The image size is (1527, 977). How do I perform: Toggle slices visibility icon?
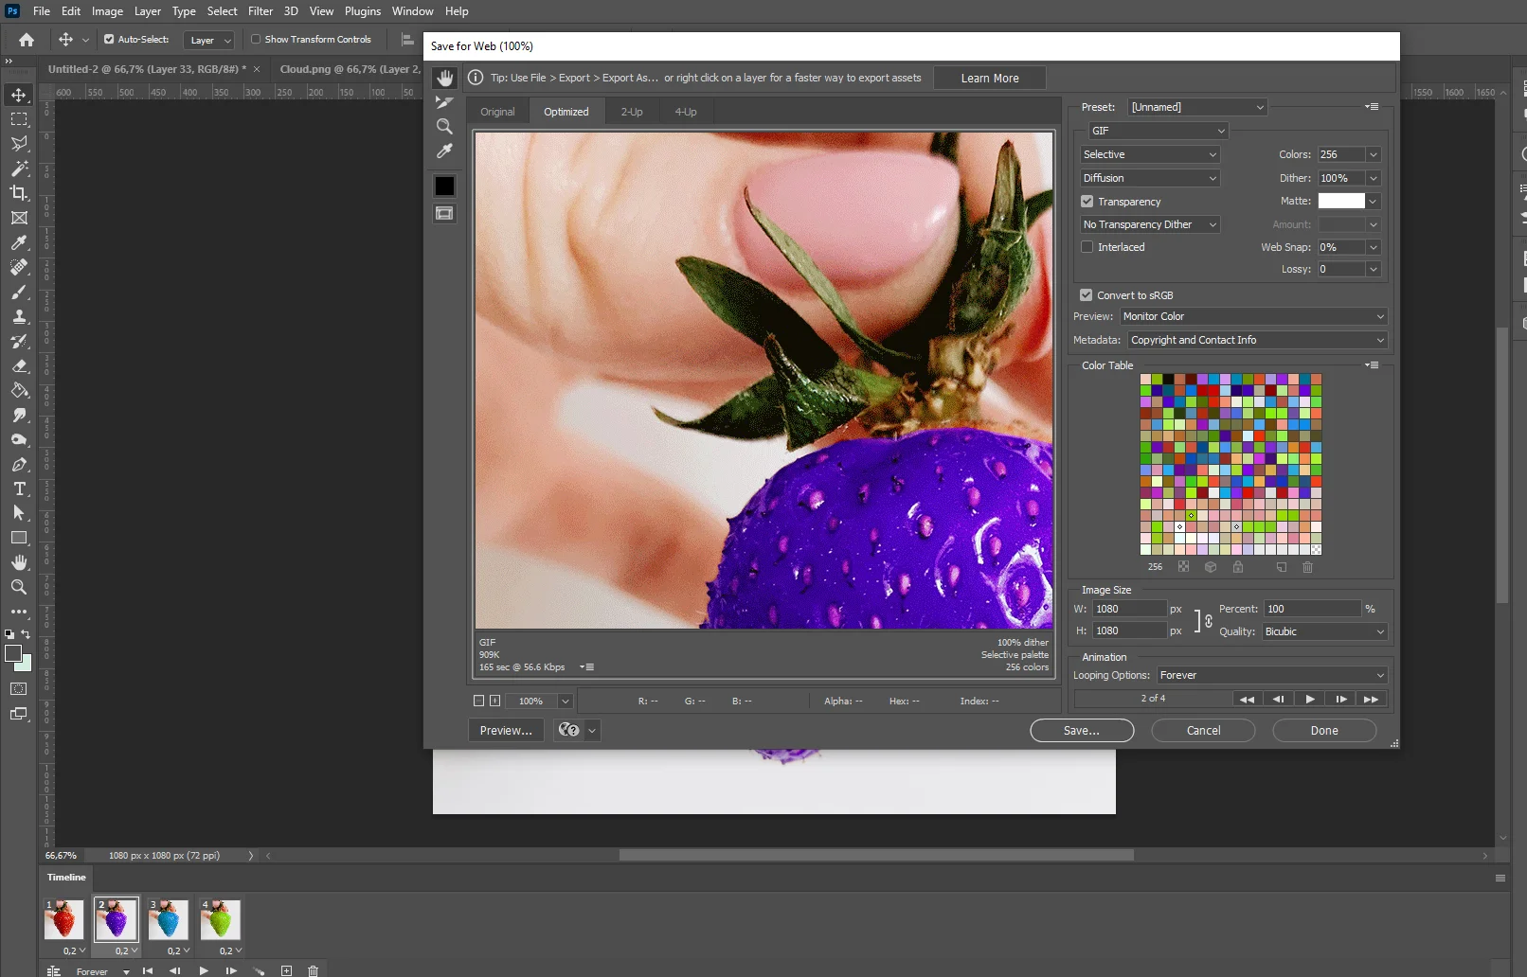pyautogui.click(x=444, y=213)
